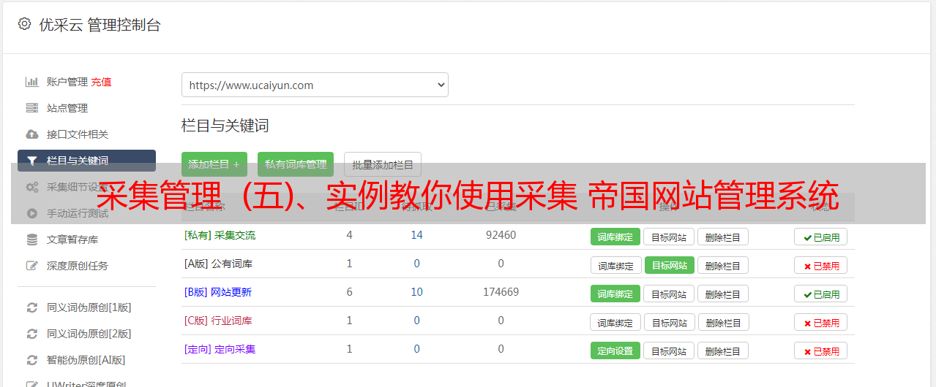936x387 pixels.
Task: Click the green 添加栏目 + button
Action: pos(214,164)
